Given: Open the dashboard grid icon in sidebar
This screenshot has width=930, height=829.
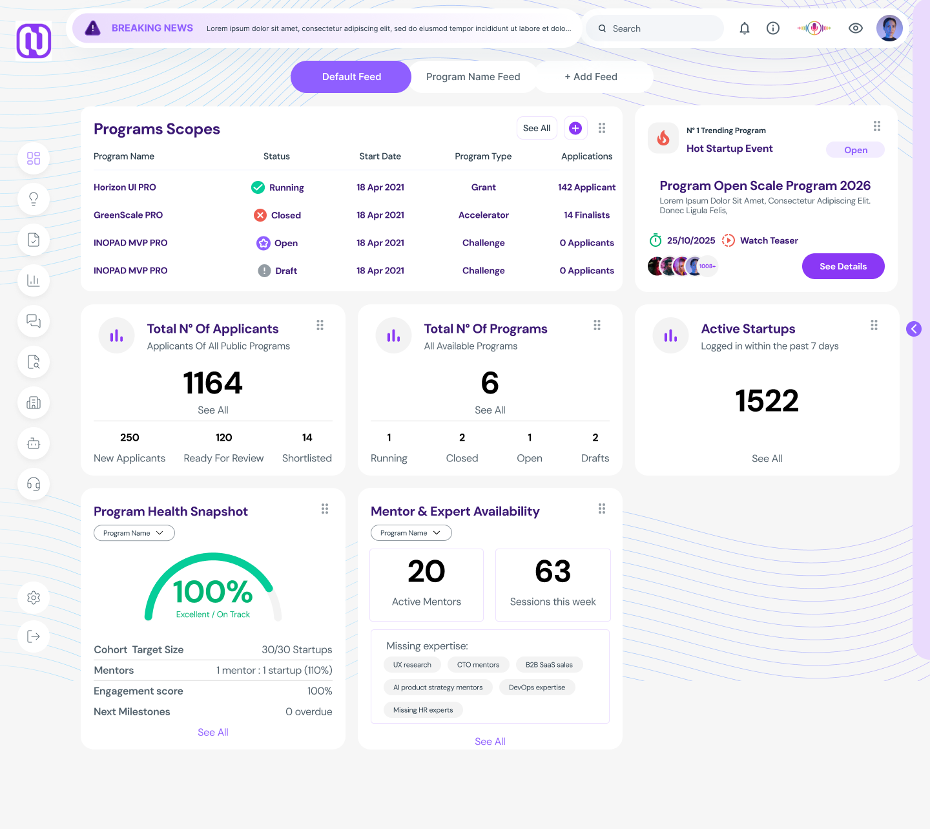Looking at the screenshot, I should (x=34, y=158).
